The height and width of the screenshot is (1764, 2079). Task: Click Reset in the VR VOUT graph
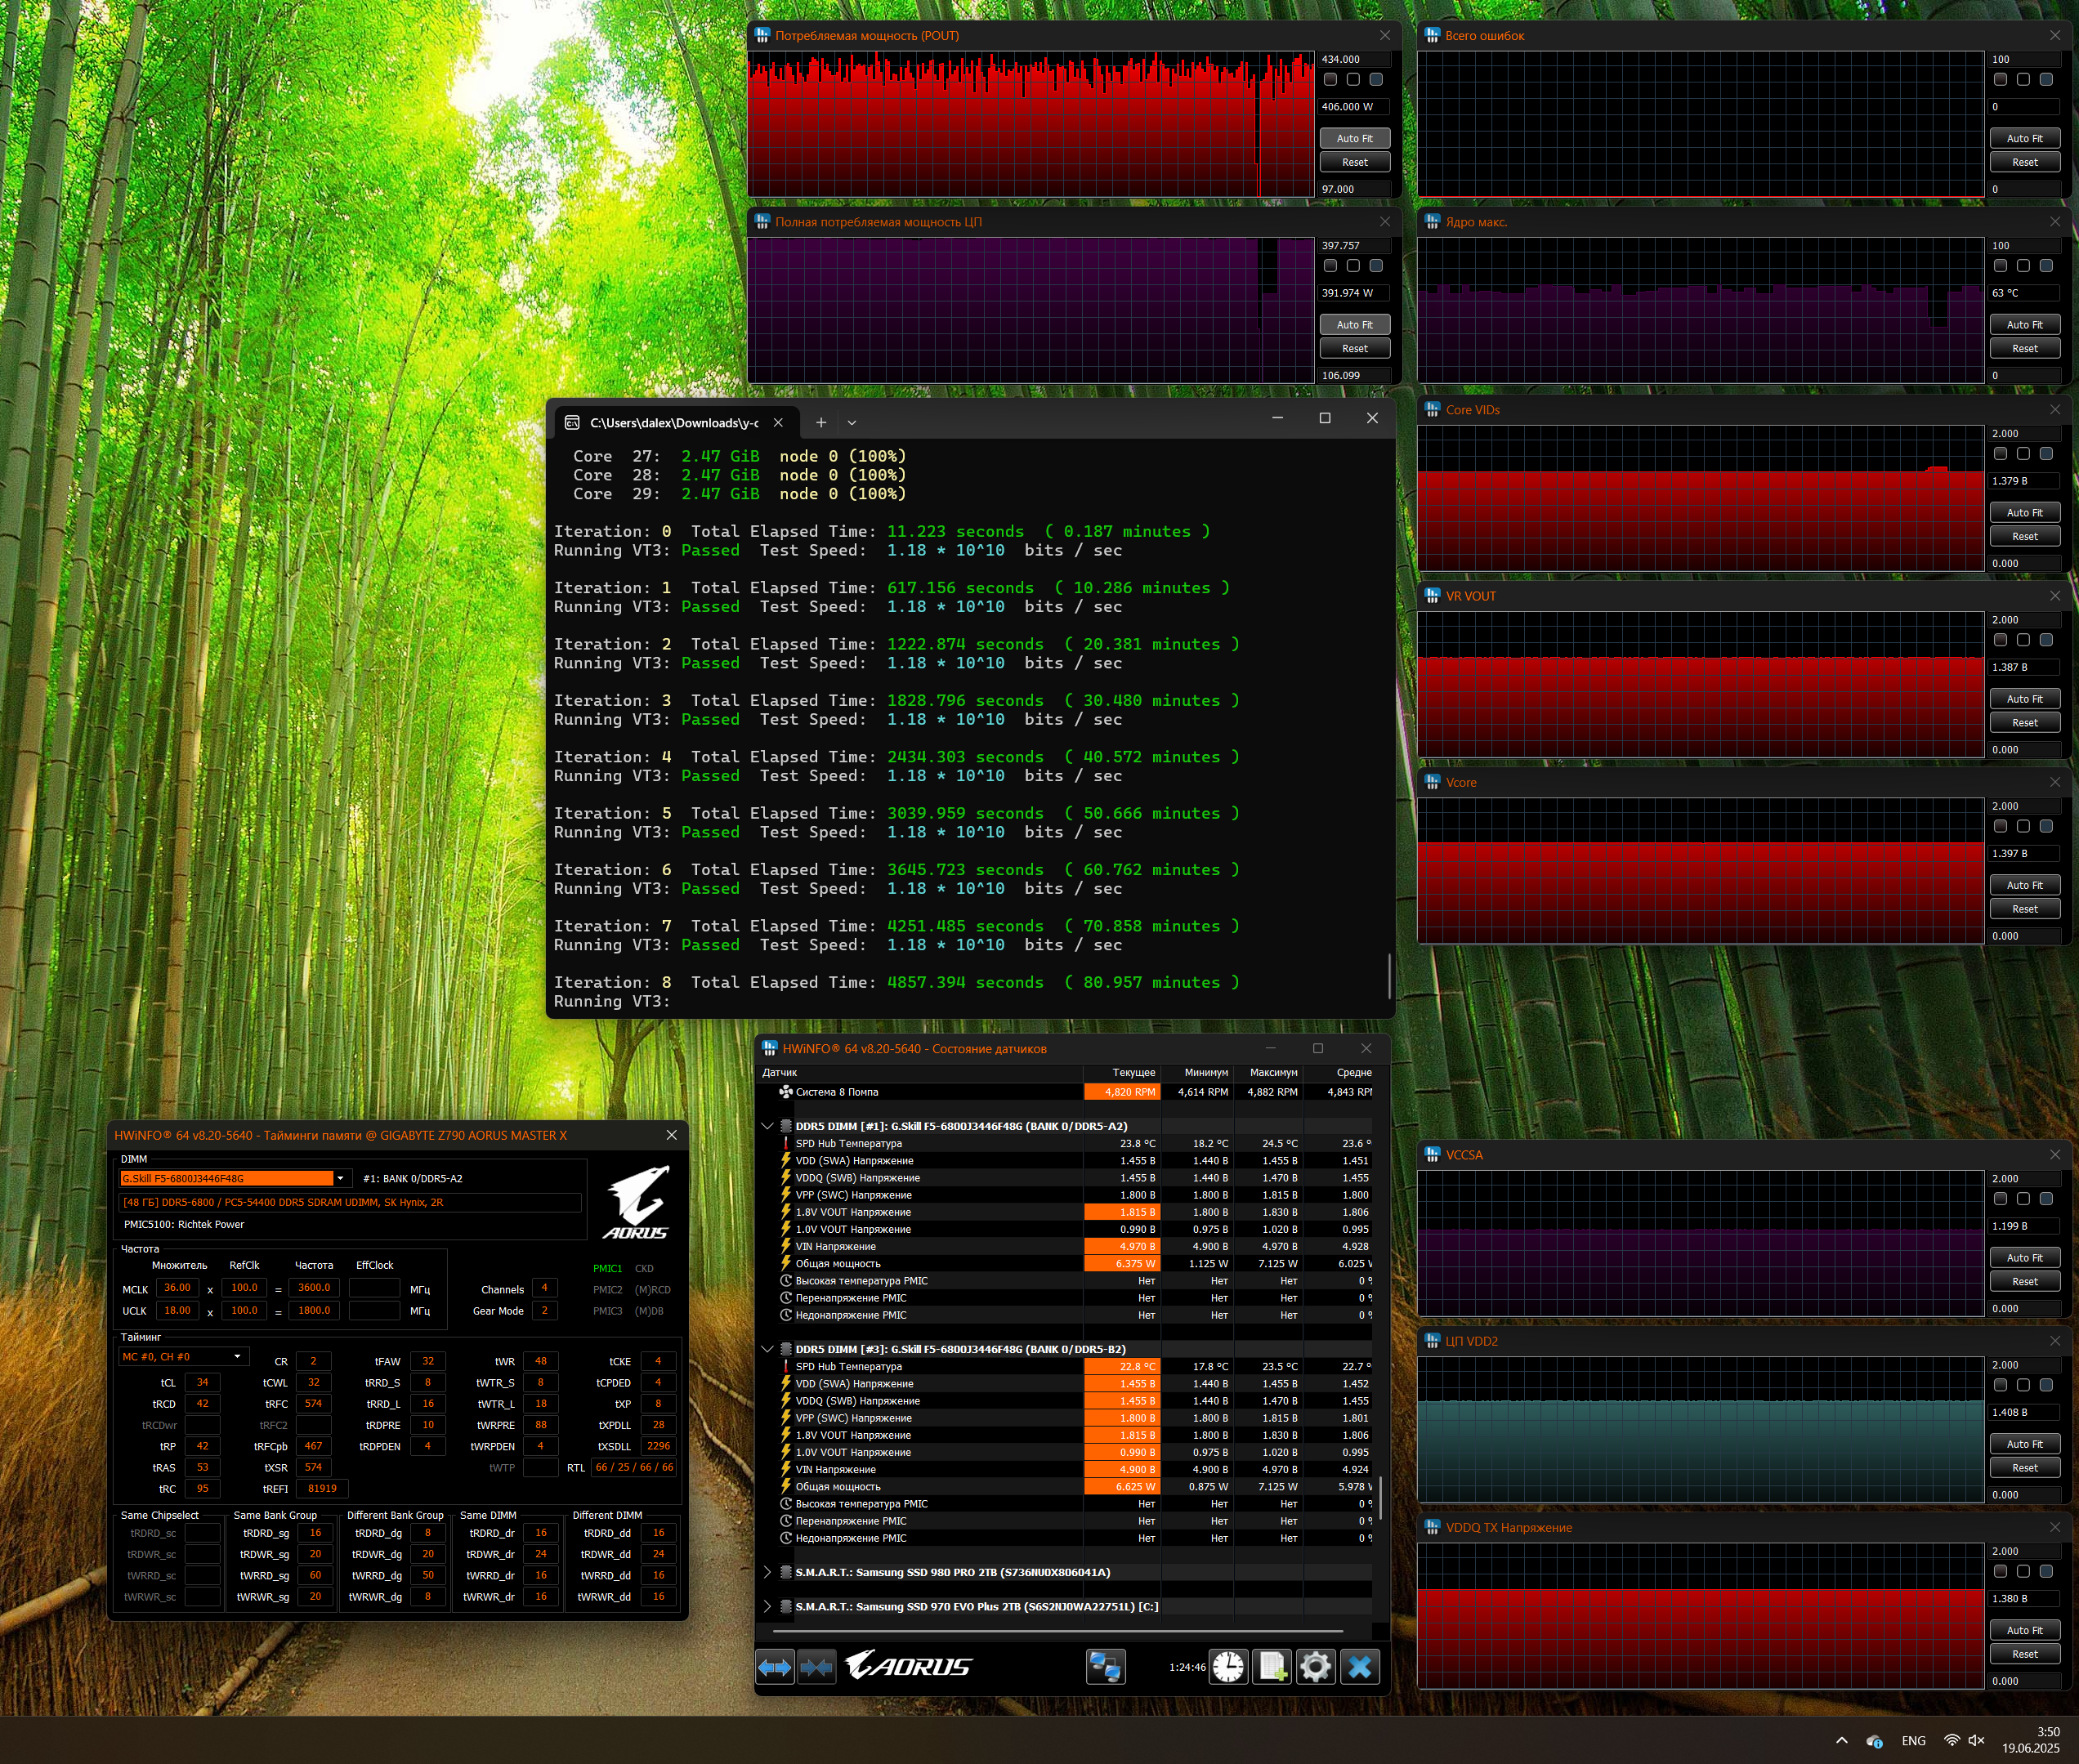[x=2024, y=723]
